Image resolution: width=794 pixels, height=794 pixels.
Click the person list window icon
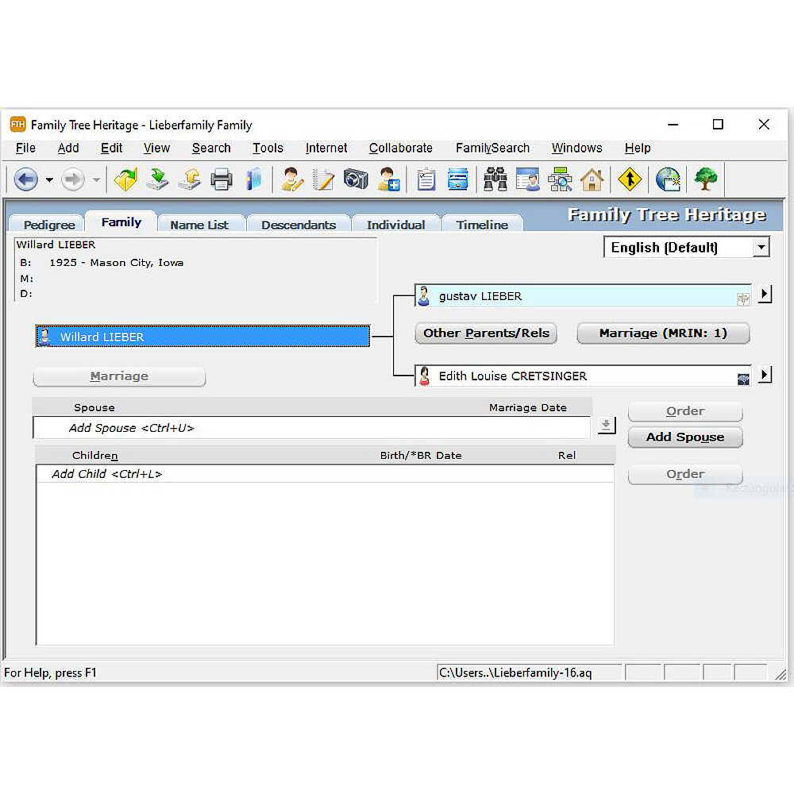(x=528, y=179)
